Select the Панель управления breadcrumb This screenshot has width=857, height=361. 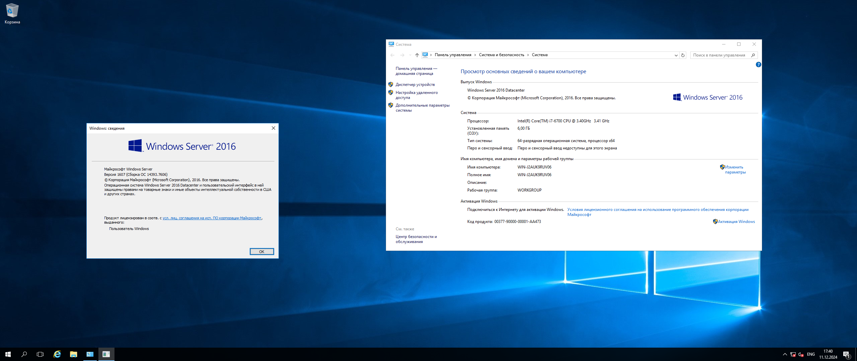click(x=453, y=55)
